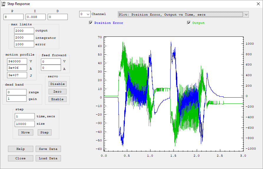Click the Step Response title bar icon
263x169 pixels.
pyautogui.click(x=4, y=4)
